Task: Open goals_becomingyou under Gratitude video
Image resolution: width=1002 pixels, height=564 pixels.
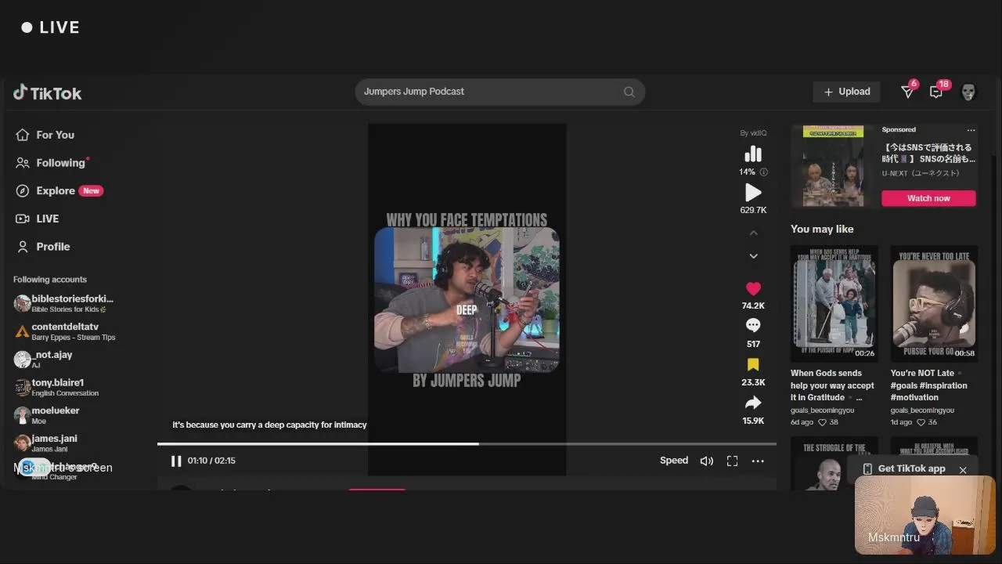Action: coord(822,410)
